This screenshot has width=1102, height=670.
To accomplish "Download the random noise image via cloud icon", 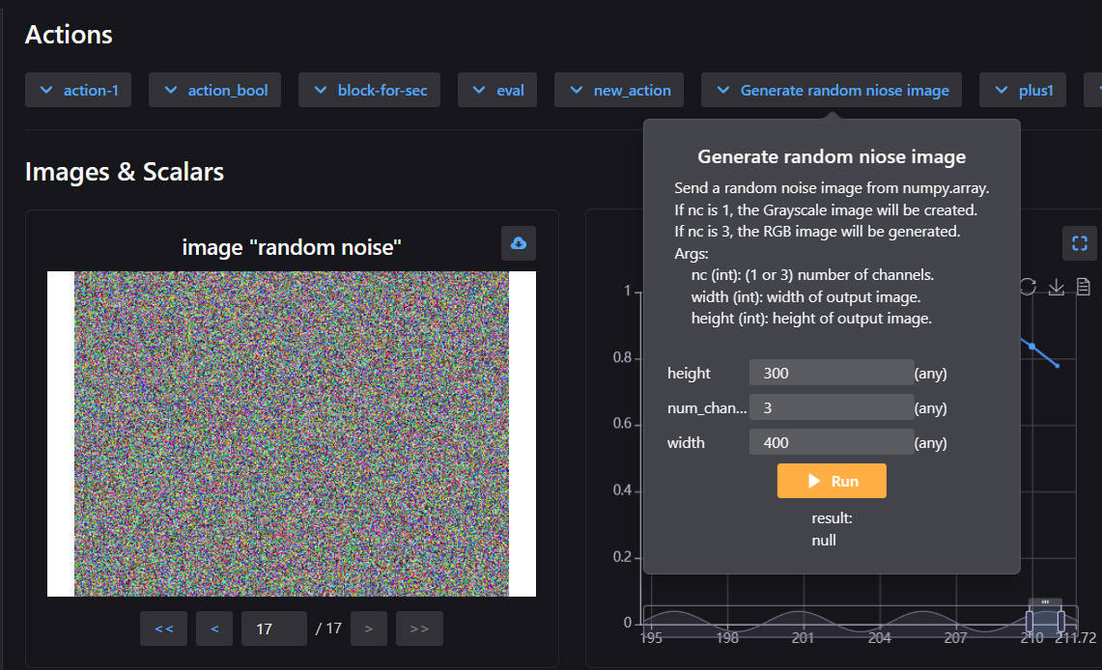I will click(x=519, y=243).
